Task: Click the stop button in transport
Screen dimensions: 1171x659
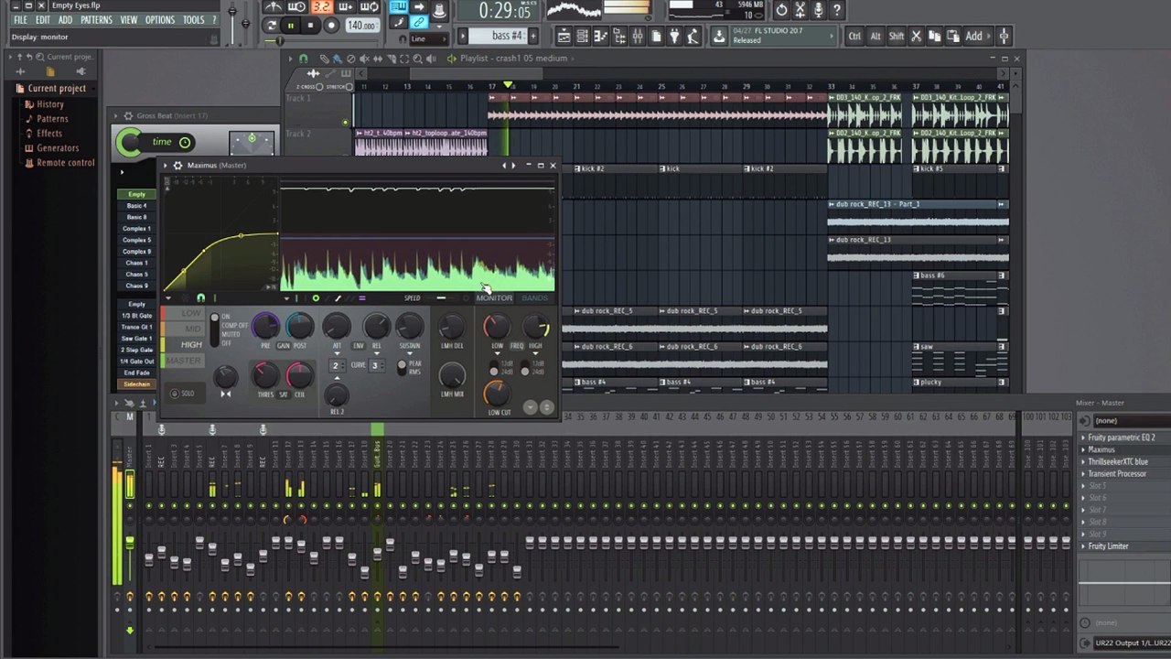Action: point(311,26)
